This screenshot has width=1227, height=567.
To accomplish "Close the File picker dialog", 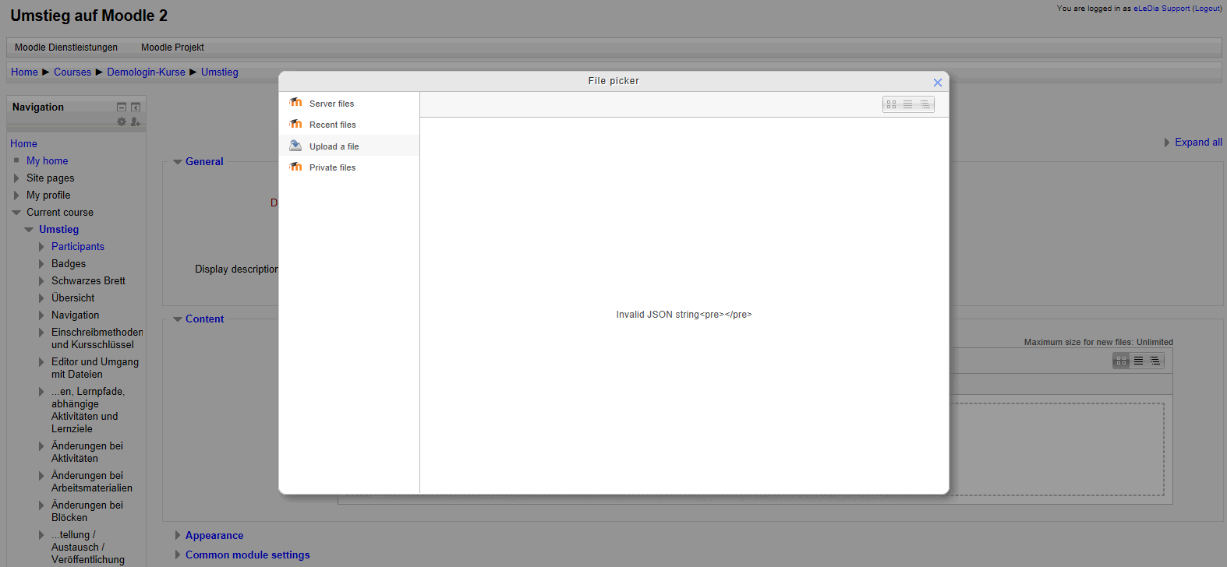I will pos(938,83).
